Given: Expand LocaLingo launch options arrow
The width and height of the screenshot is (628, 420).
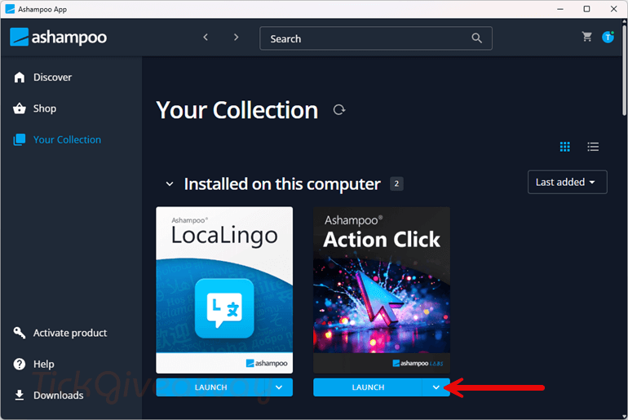Looking at the screenshot, I should coord(279,387).
